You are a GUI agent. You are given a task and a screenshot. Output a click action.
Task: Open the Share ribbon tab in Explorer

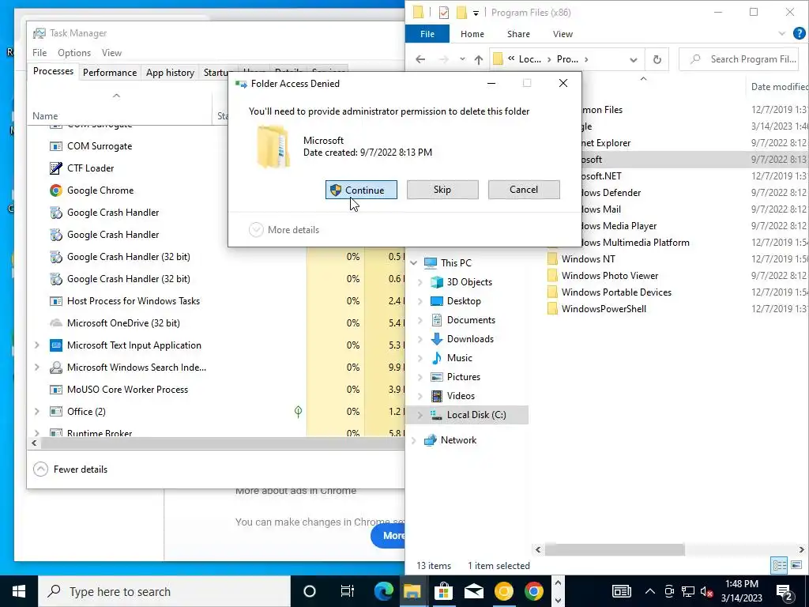point(518,34)
